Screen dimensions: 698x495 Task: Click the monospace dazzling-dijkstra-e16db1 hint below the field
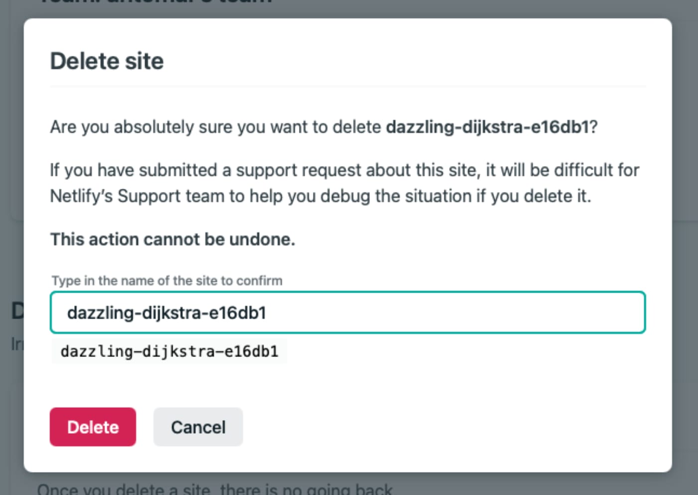(169, 351)
